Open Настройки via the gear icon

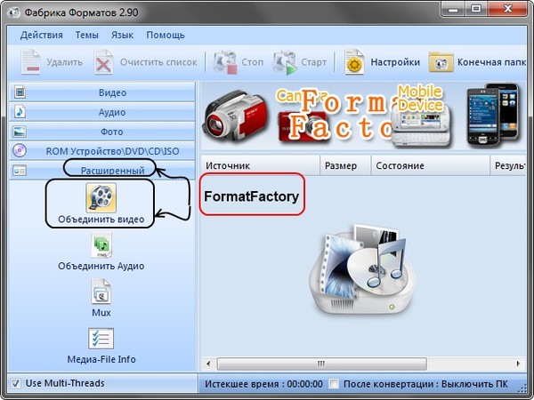354,62
